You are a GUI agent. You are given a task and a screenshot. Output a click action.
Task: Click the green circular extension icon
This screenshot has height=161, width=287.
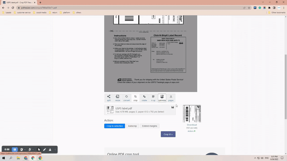point(260,8)
